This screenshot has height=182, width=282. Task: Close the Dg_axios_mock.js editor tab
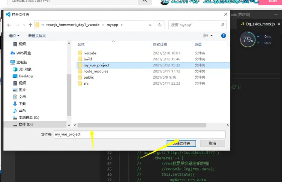click(x=279, y=24)
